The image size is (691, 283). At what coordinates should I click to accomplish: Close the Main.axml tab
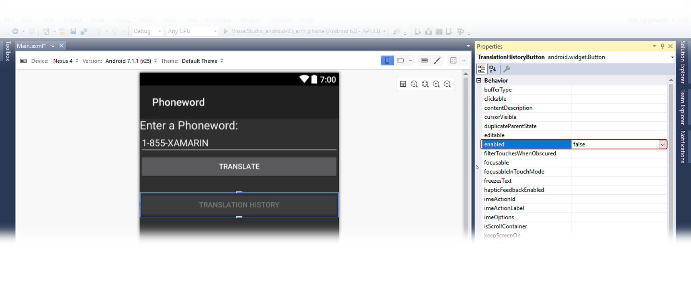(x=61, y=46)
